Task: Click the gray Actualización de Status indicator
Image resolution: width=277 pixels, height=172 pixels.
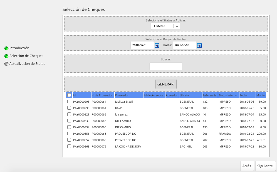Action: (6, 64)
